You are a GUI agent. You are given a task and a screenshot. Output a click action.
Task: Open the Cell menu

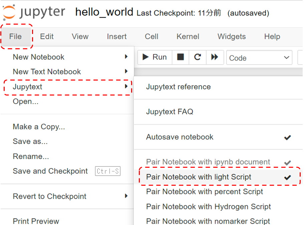click(151, 37)
